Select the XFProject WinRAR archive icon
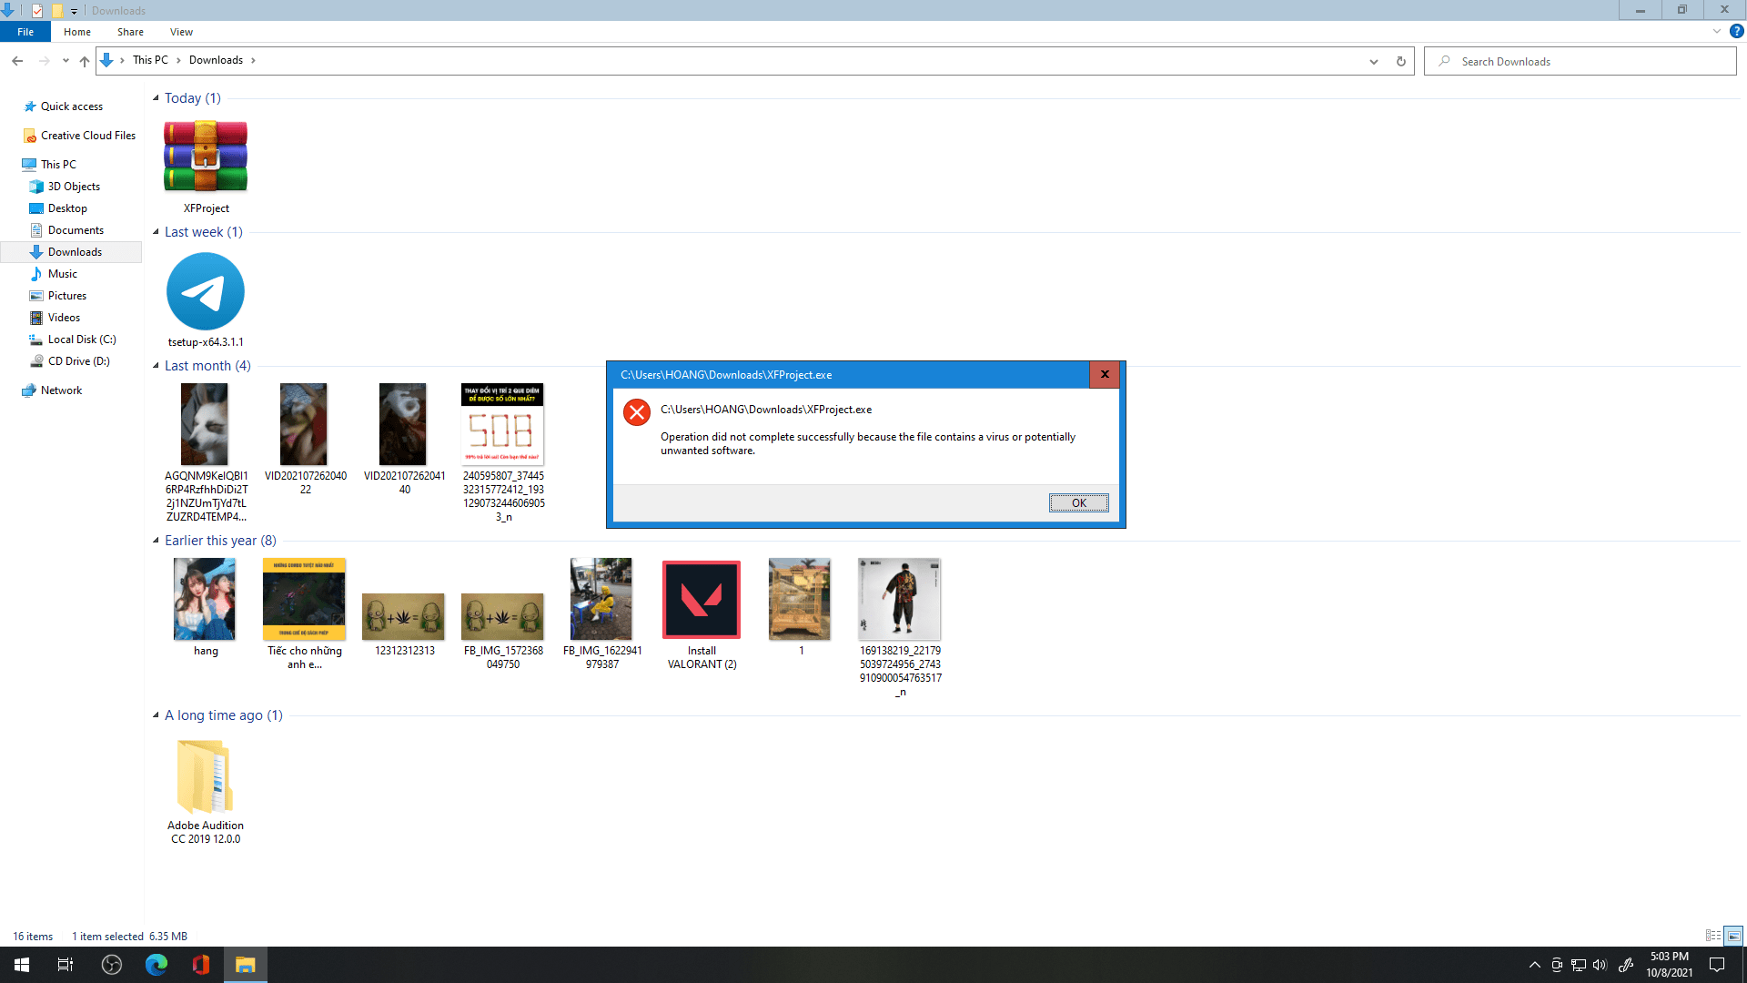This screenshot has width=1747, height=983. [206, 157]
